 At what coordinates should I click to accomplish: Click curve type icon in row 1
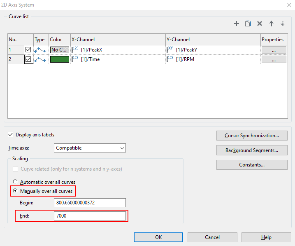[40, 50]
